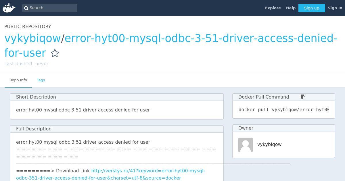
Task: Open the Help menu item
Action: (291, 8)
